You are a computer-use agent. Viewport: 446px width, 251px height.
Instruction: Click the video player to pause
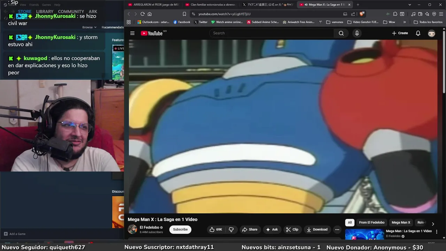(283, 126)
